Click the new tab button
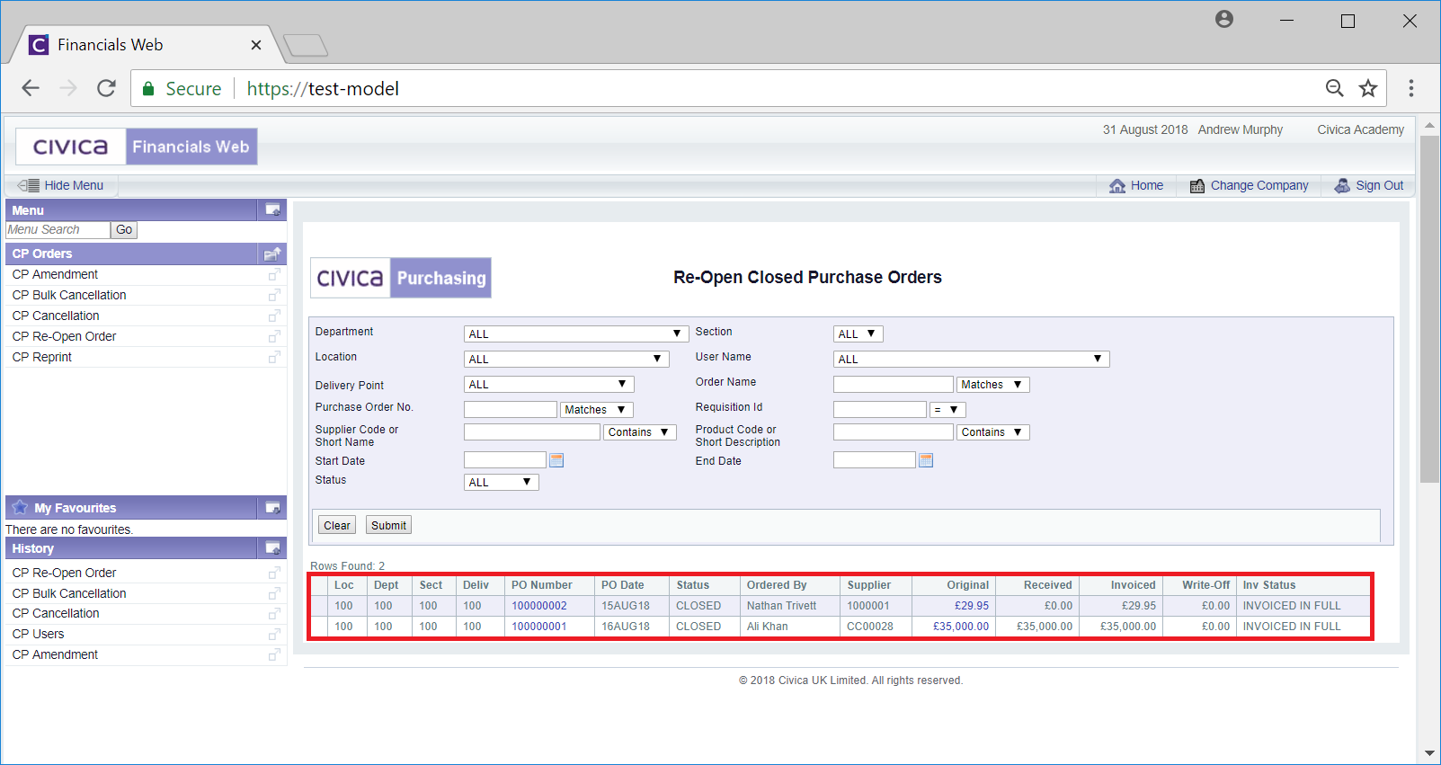 tap(306, 45)
